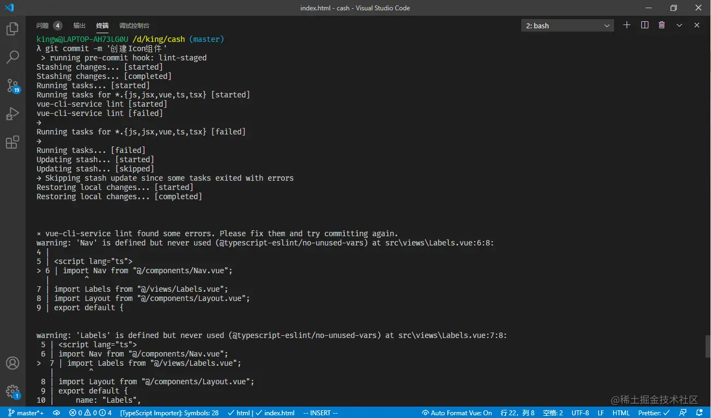Viewport: 711px width, 418px height.
Task: Open notifications bell in status bar
Action: [x=699, y=413]
